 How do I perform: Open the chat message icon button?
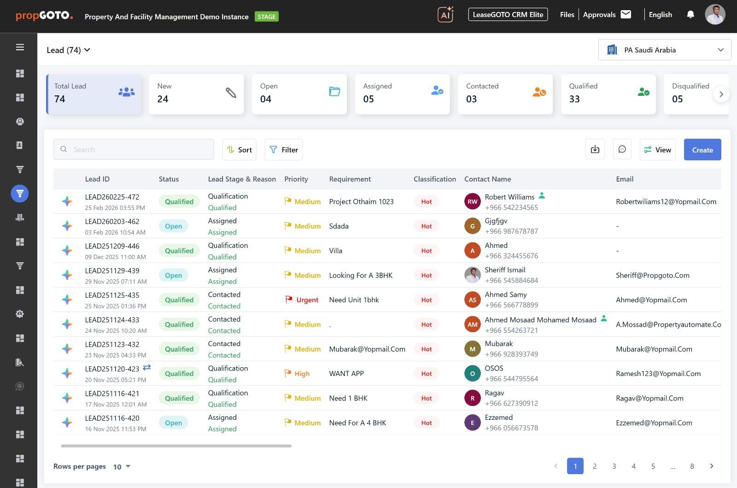click(622, 150)
